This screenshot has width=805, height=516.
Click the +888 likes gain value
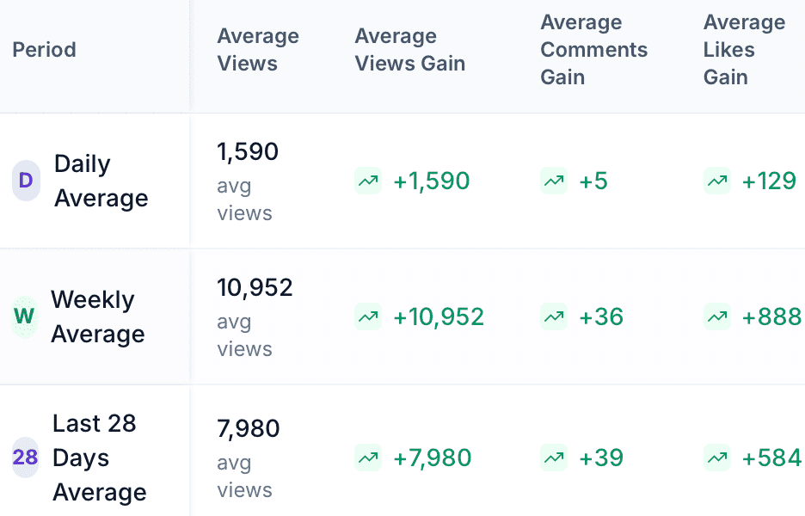tap(771, 316)
